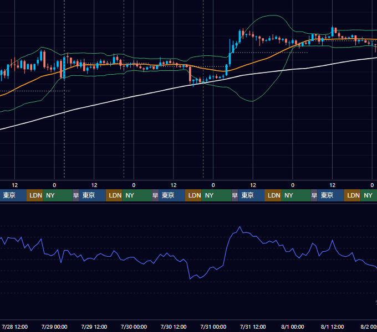Select the 東京 session block on 8/1

pos(331,195)
